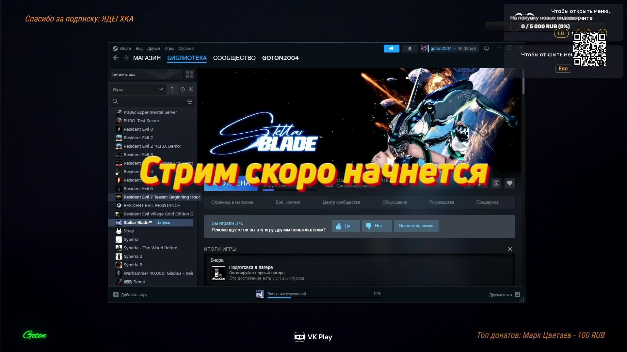
Task: Open the Подготовка в лагере achievement thumbnail
Action: 218,273
